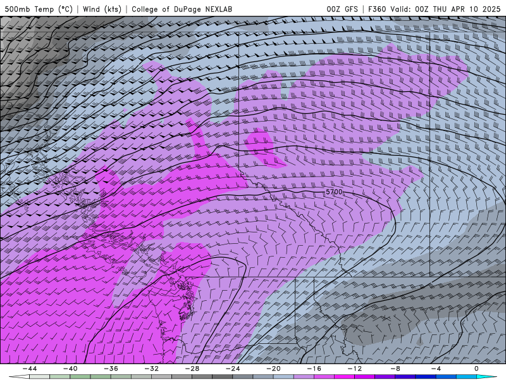Pick the cyan swatch beside the 0 label
506x380 pixels.
coord(484,377)
